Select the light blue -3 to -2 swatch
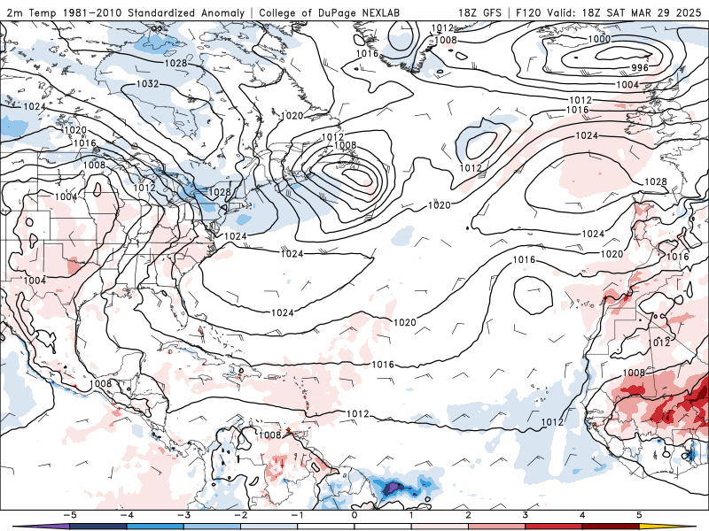 [x=212, y=527]
